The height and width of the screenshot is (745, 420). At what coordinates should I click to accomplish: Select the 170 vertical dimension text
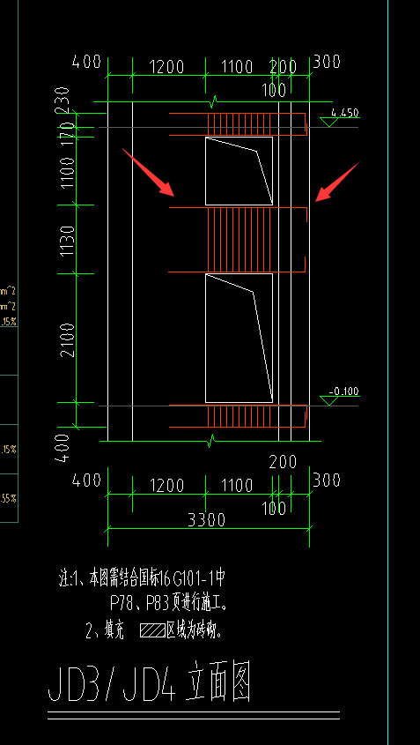pos(68,133)
